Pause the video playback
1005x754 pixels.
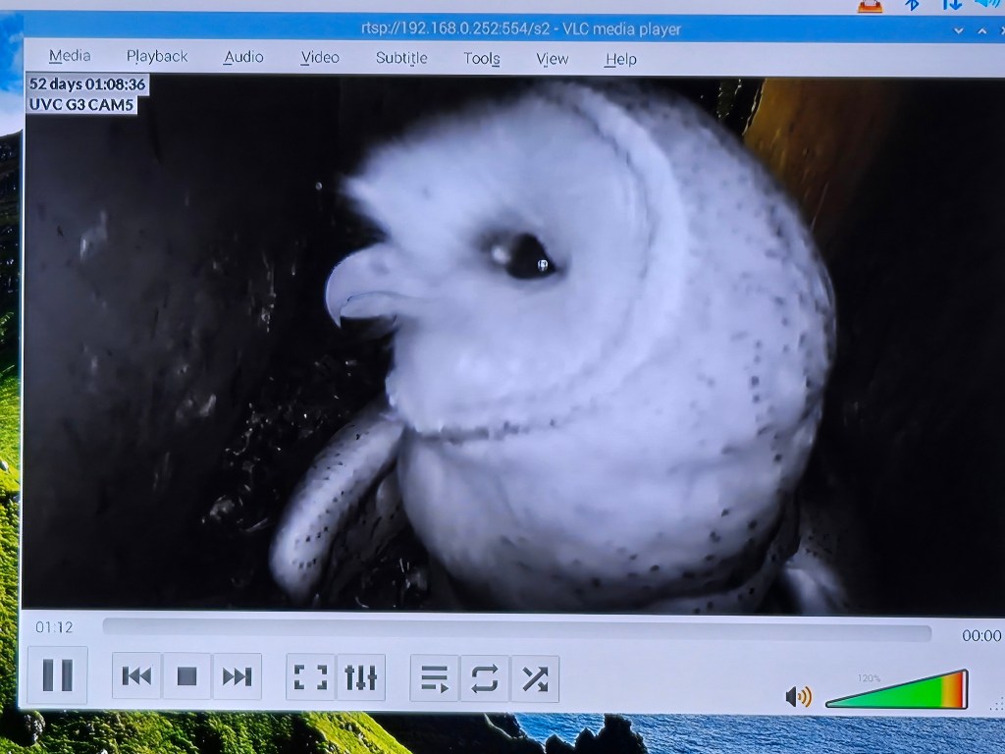pyautogui.click(x=57, y=675)
